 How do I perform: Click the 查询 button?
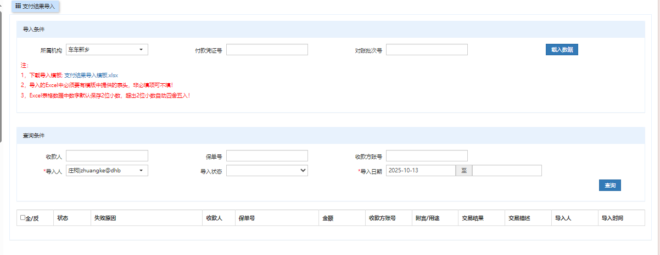[x=610, y=186]
